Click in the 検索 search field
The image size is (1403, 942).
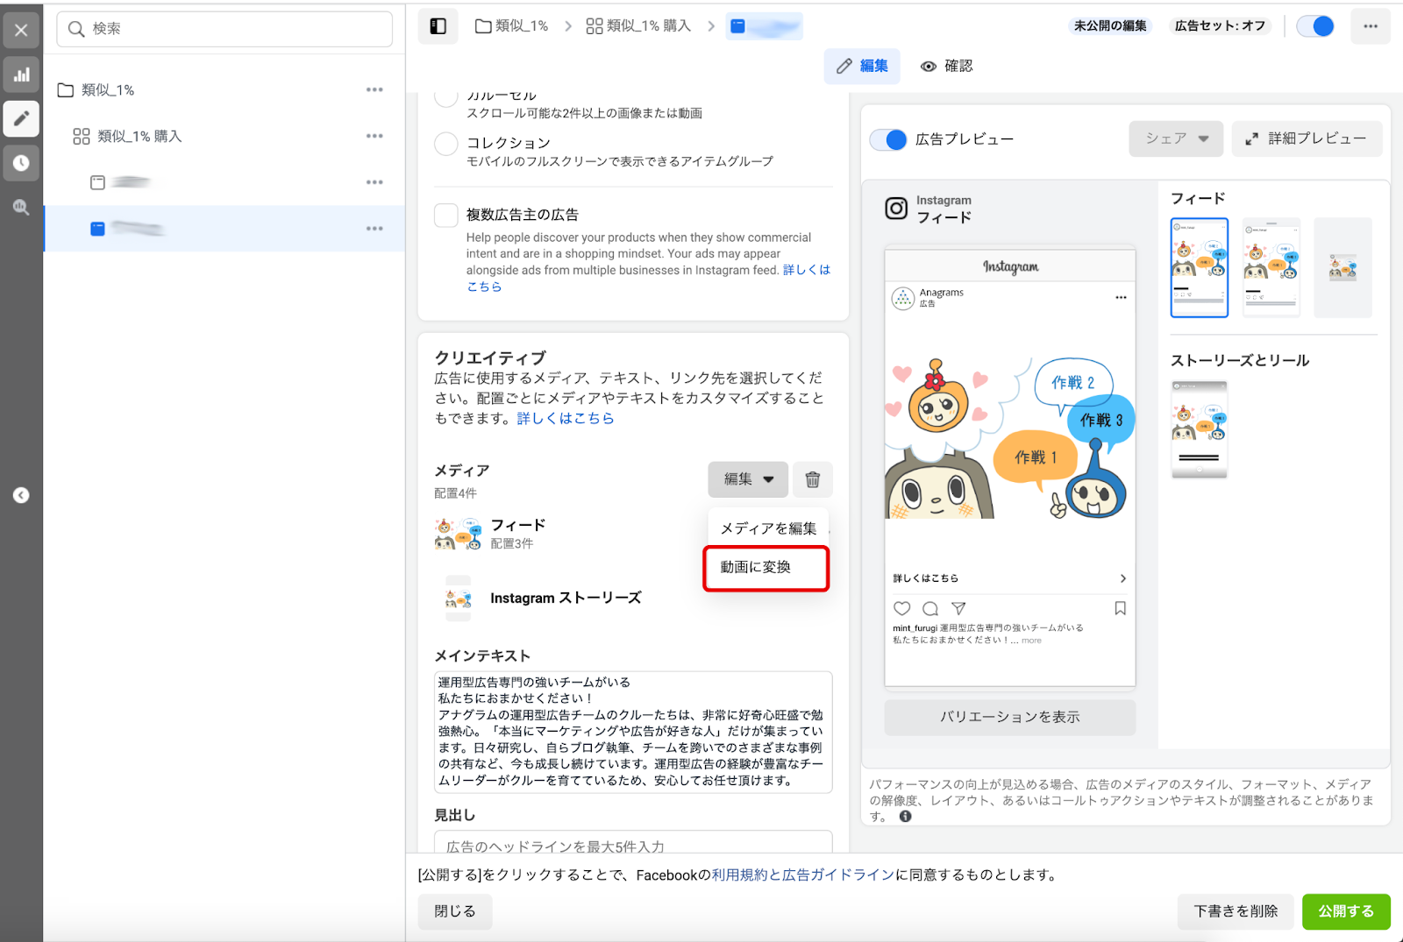[224, 29]
